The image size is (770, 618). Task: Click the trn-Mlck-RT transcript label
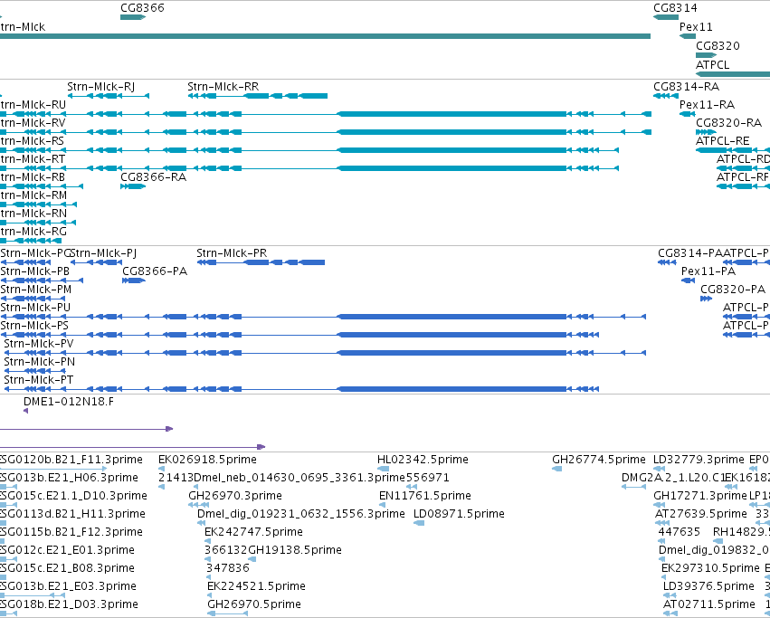[x=33, y=159]
